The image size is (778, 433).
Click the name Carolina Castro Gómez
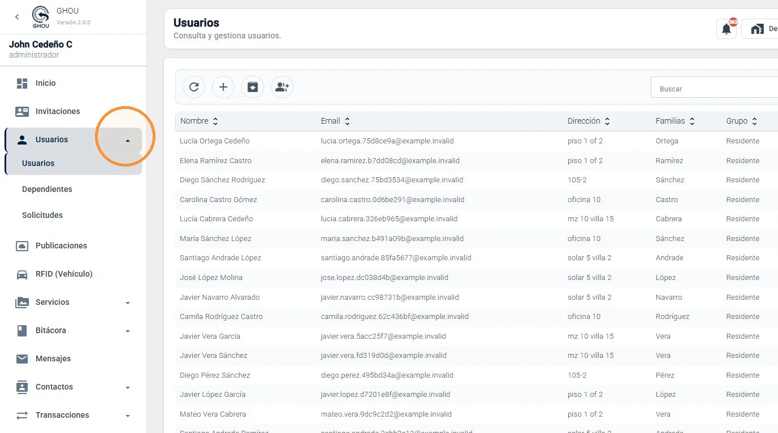click(x=218, y=199)
